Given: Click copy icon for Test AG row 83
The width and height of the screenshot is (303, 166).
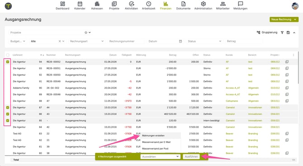Looking at the screenshot, I should click(x=287, y=133).
